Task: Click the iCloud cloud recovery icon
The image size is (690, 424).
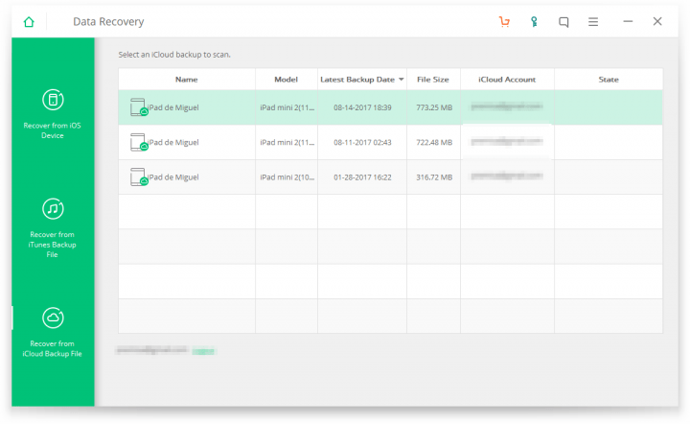Action: pos(53,318)
